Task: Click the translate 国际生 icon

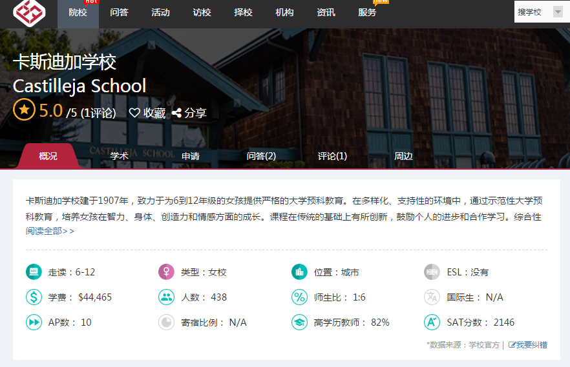Action: click(432, 297)
